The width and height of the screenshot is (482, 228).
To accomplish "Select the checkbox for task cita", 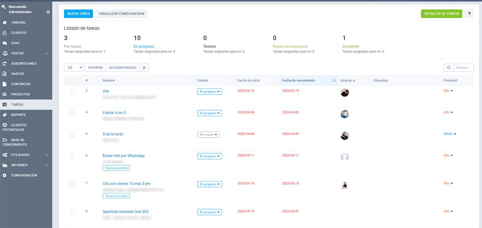I will click(72, 92).
